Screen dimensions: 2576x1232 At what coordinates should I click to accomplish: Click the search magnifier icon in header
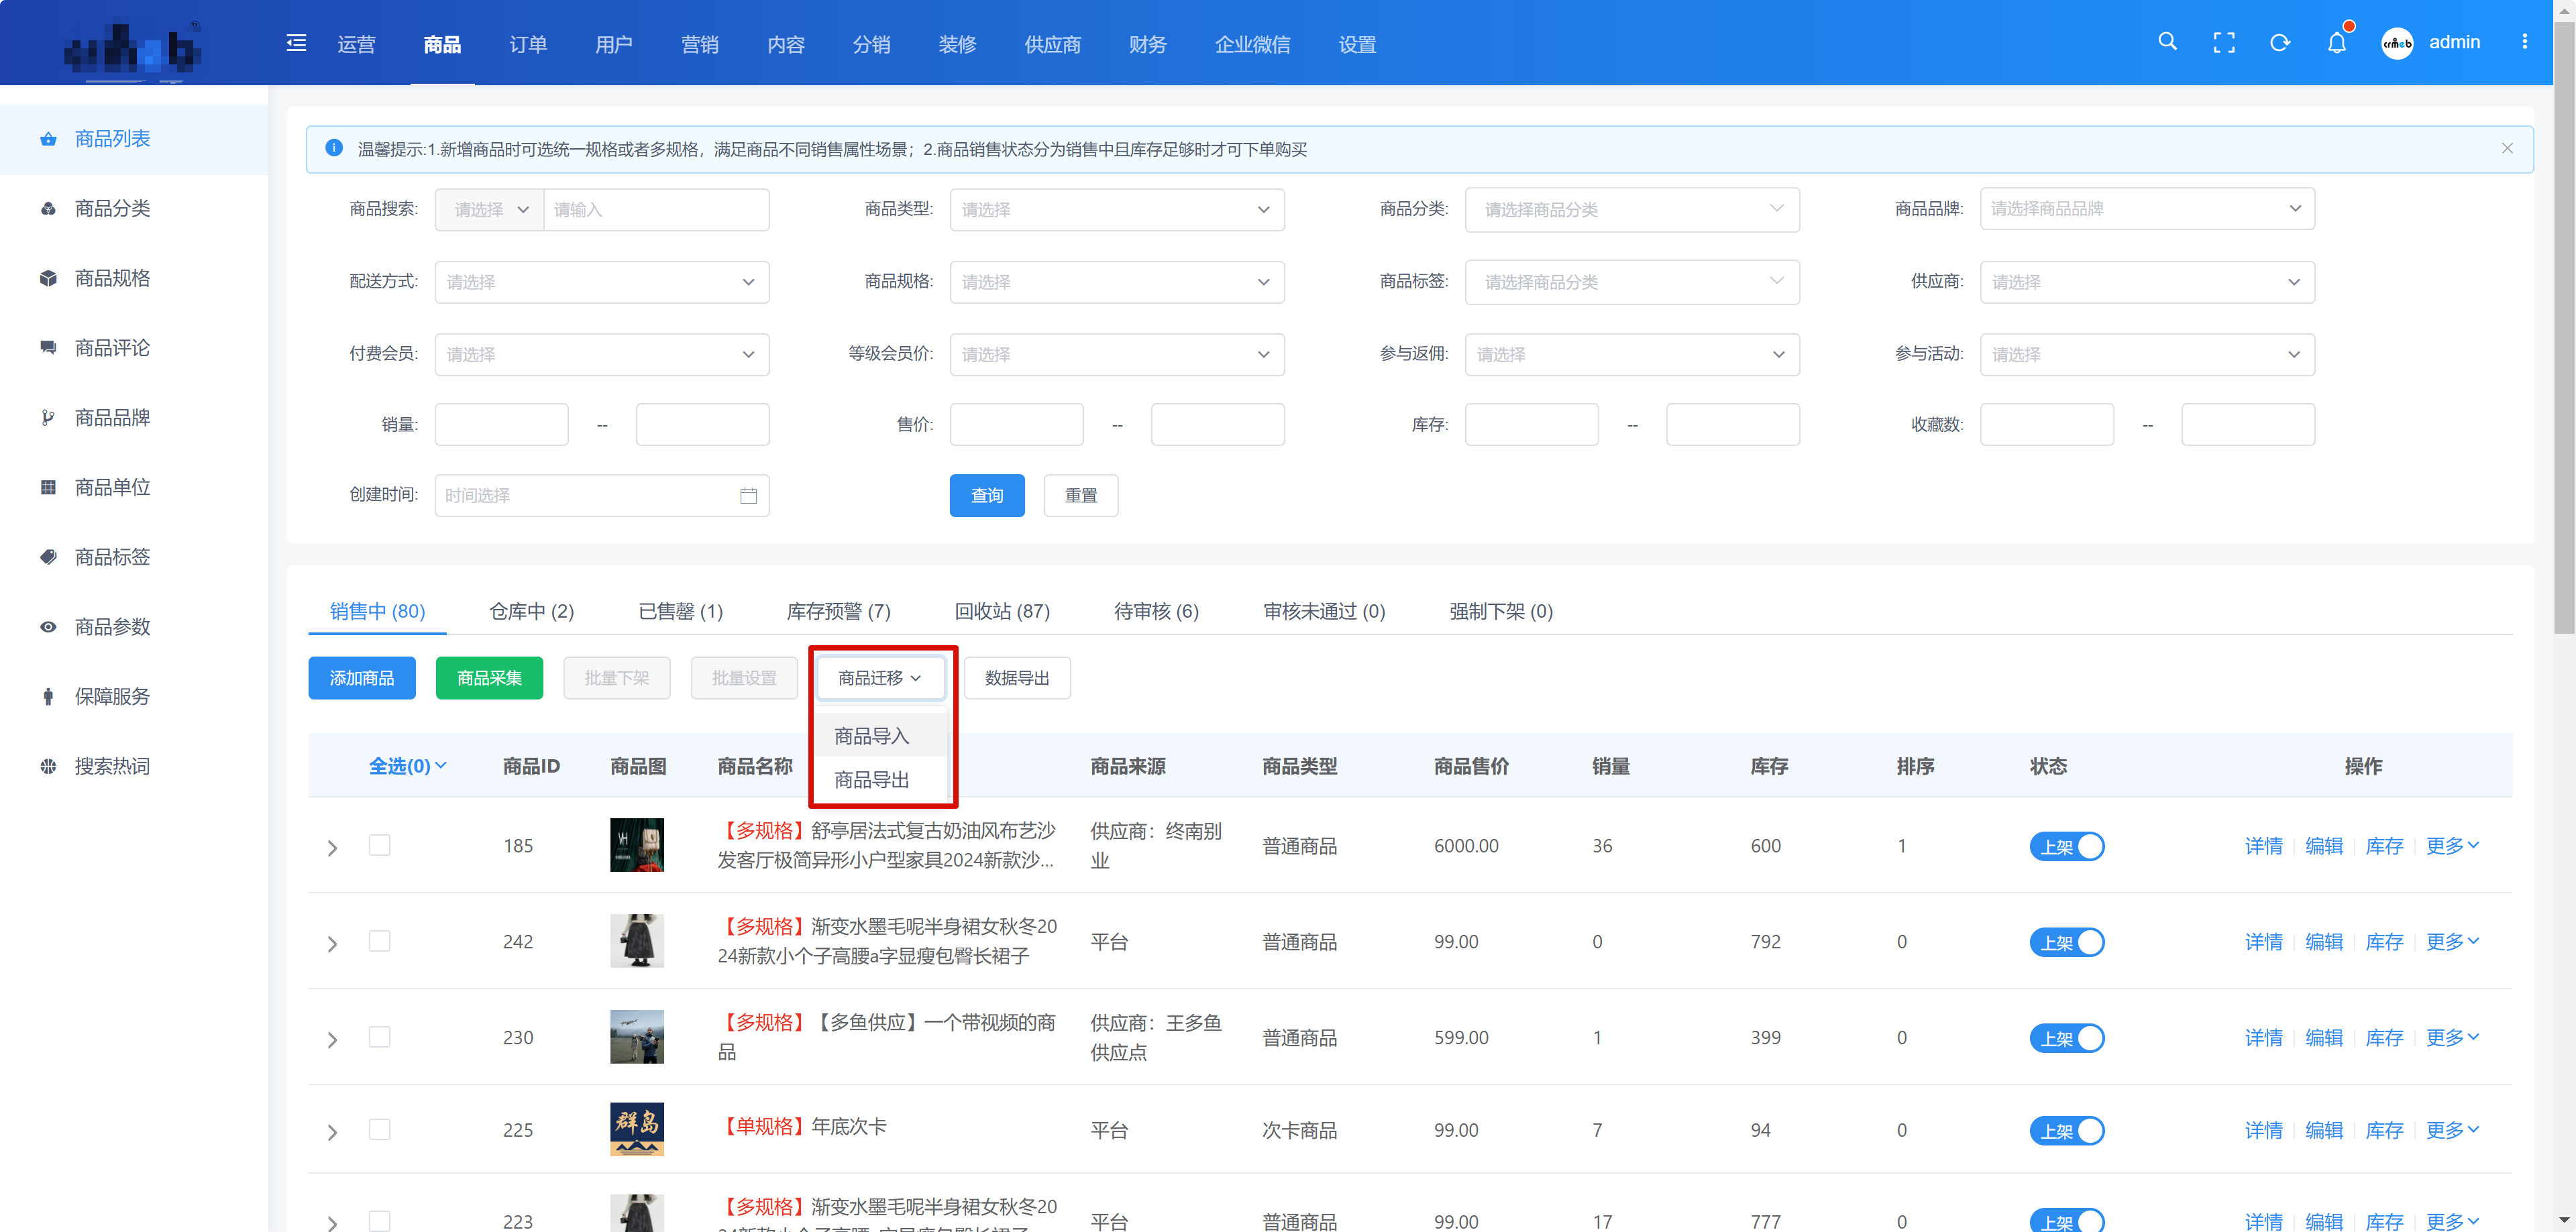coord(2167,42)
